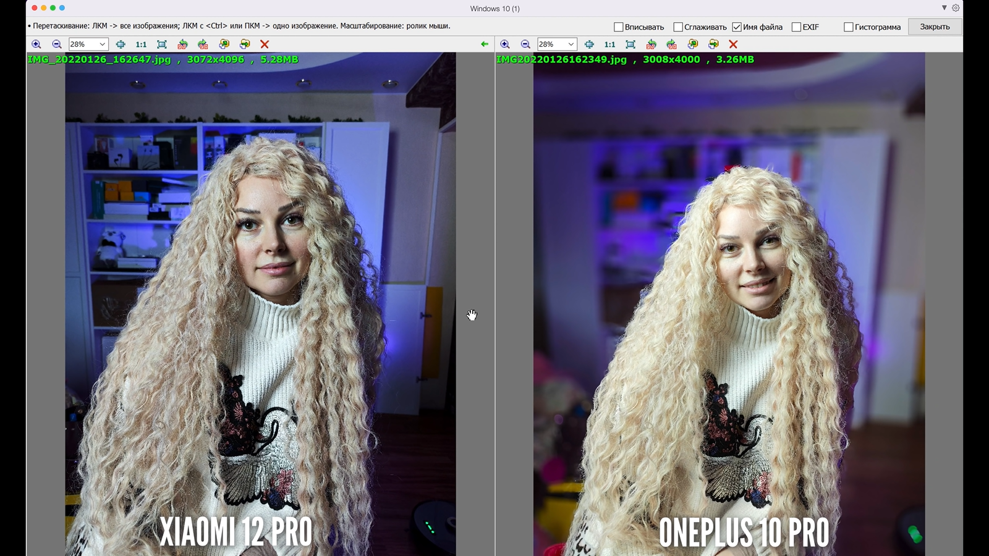The width and height of the screenshot is (989, 556).
Task: Expand the right panel's 28% zoom dropdown
Action: tap(571, 44)
